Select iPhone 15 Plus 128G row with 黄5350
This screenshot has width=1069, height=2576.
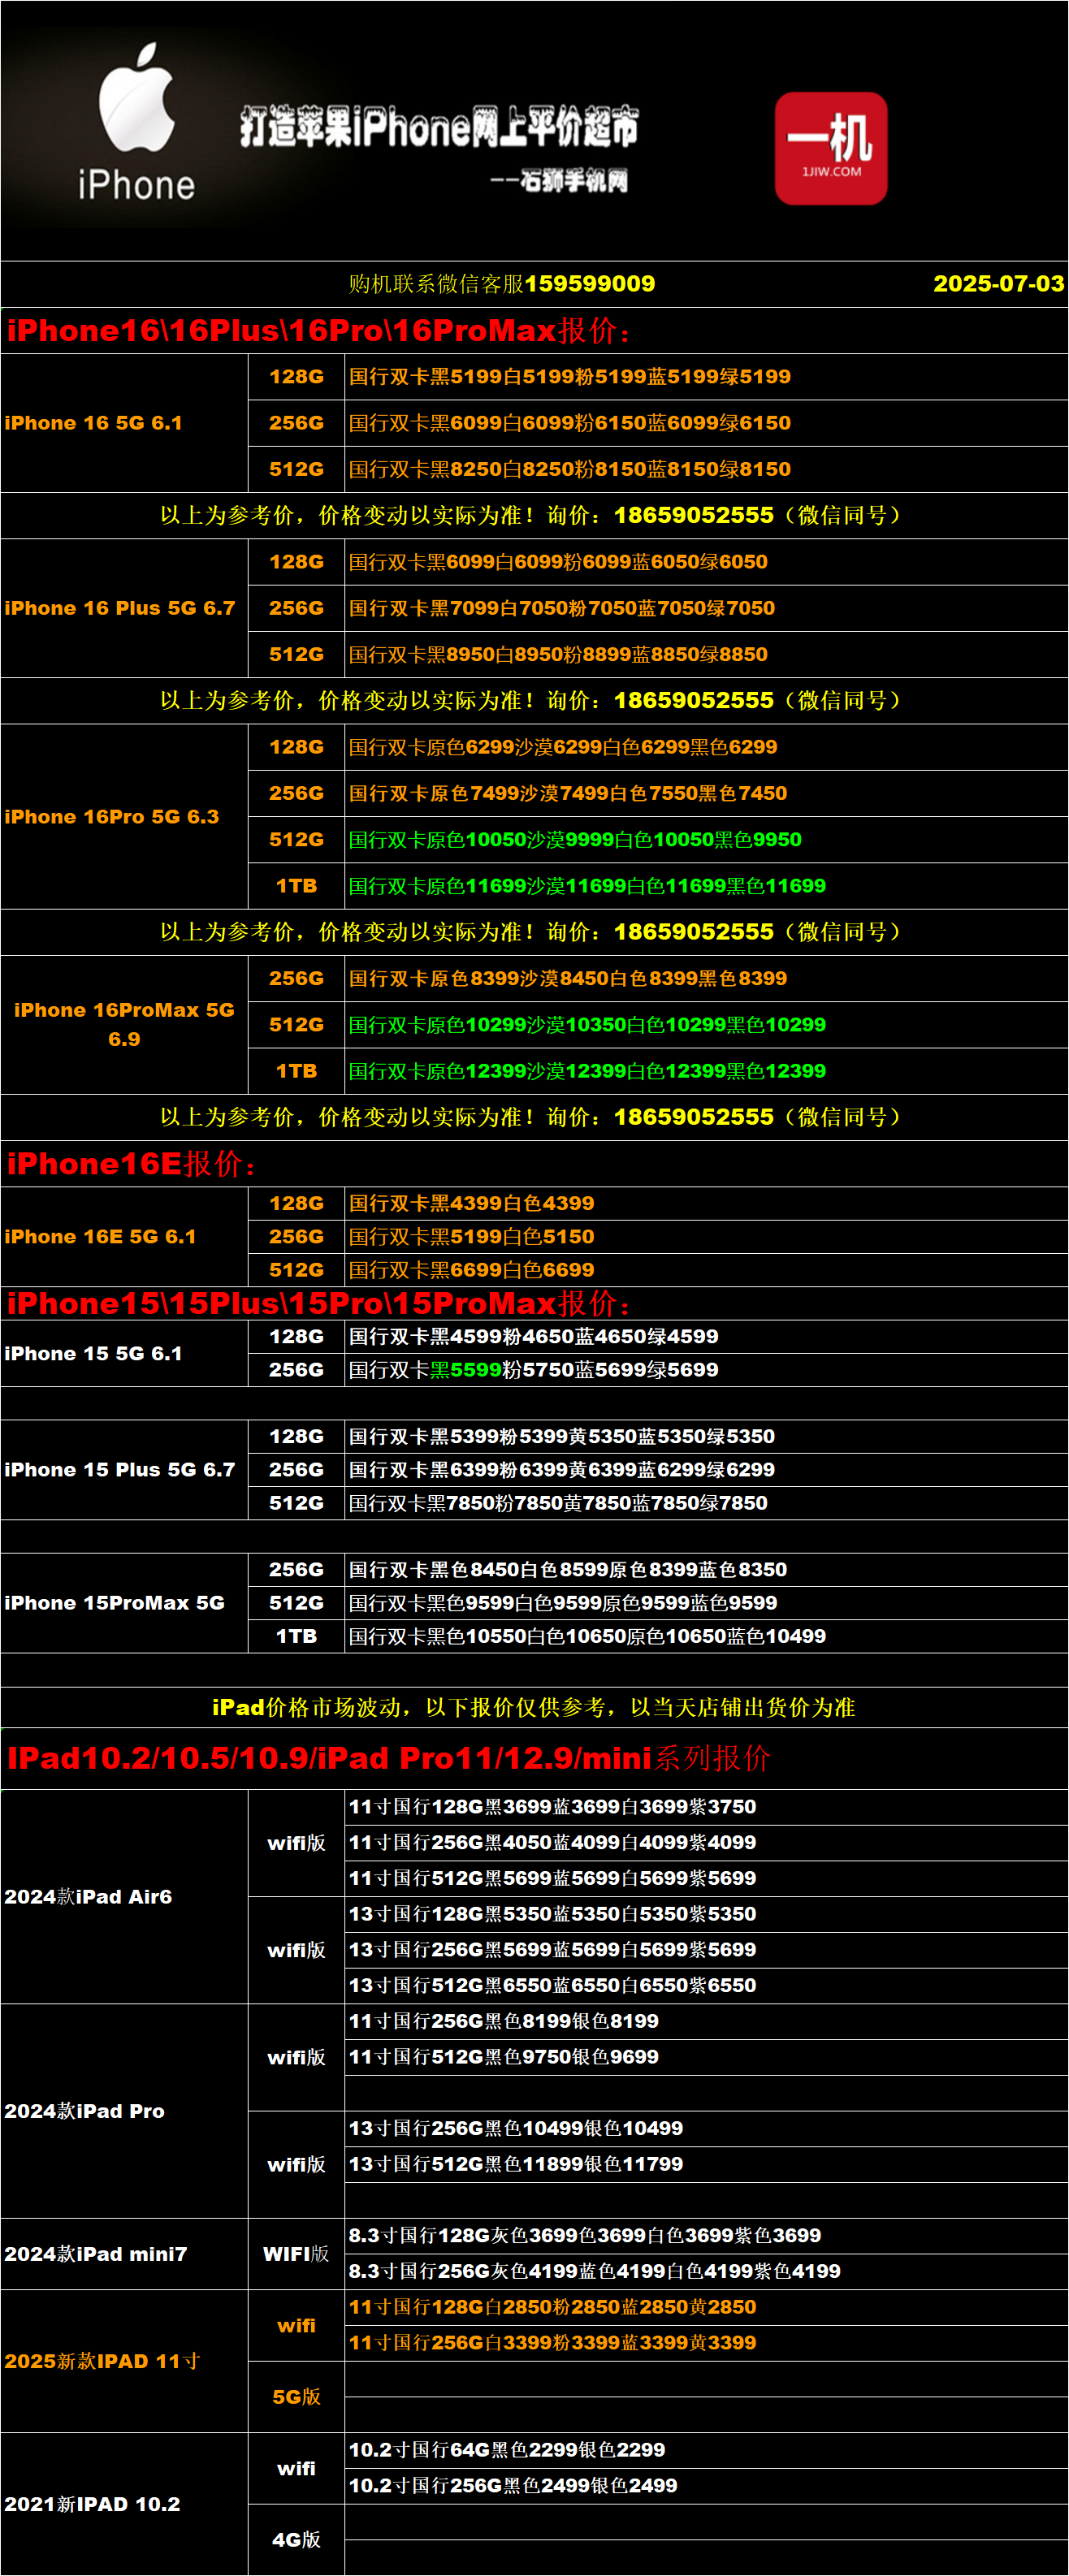706,1436
